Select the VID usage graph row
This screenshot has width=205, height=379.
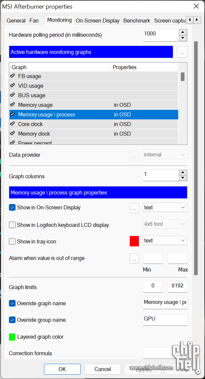coord(94,86)
